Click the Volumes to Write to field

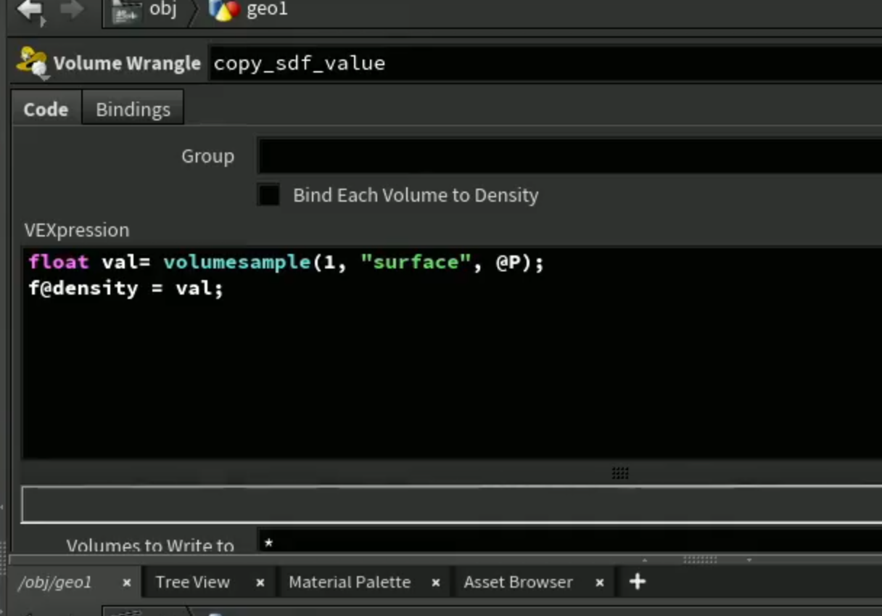click(x=569, y=542)
